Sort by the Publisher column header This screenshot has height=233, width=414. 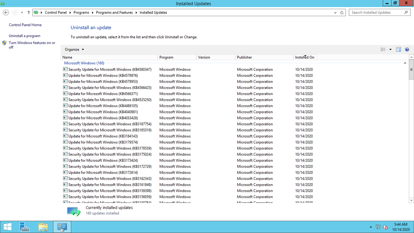[x=264, y=57]
